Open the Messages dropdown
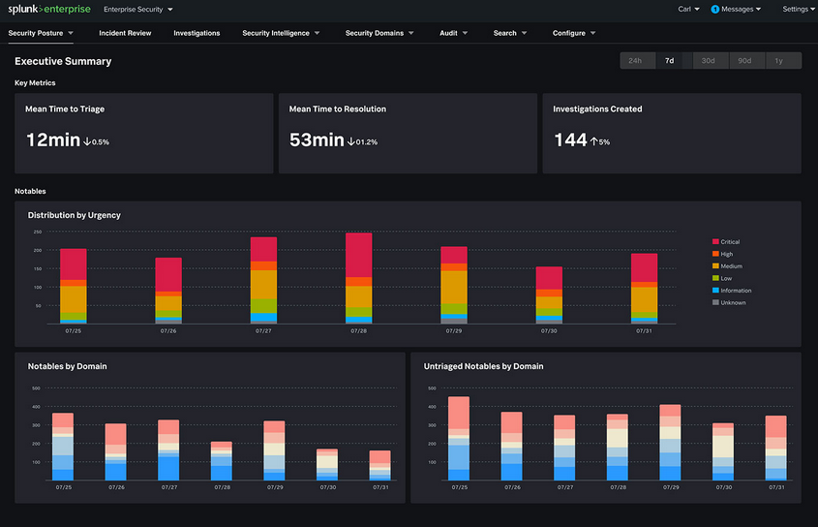The image size is (818, 527). point(741,9)
